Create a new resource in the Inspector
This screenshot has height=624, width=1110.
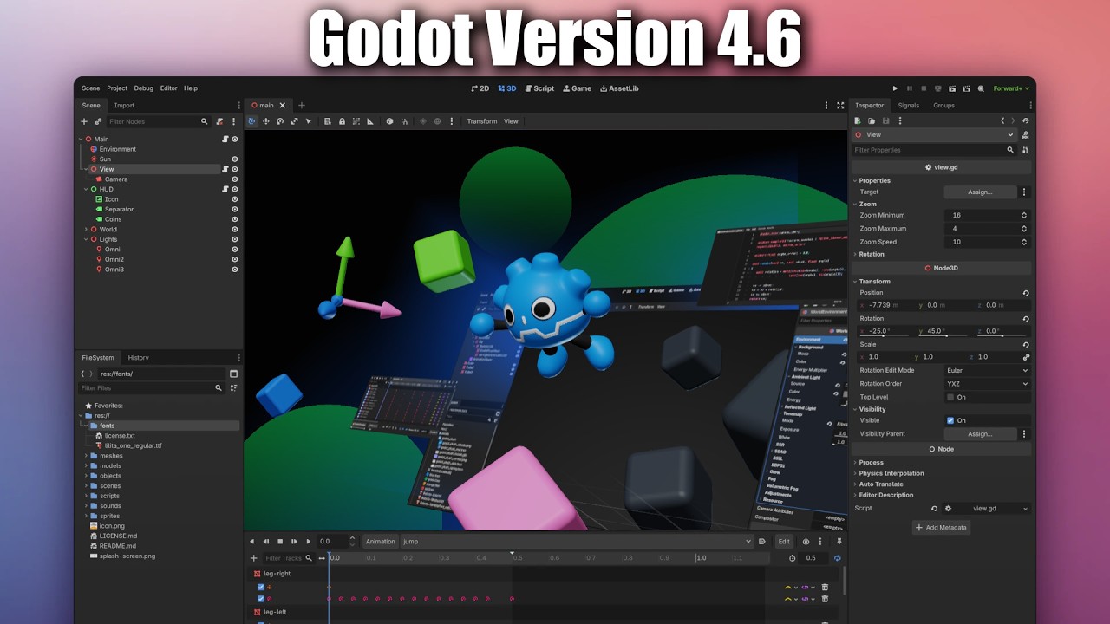click(x=858, y=121)
